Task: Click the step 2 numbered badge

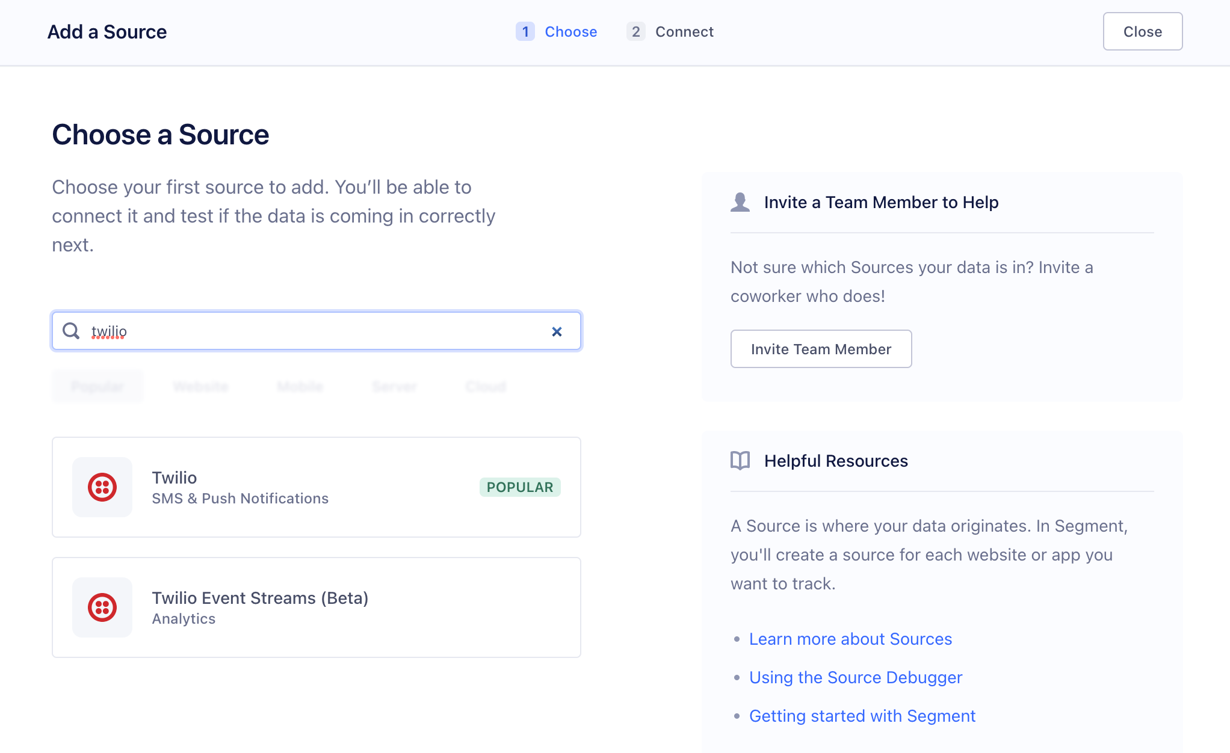Action: pyautogui.click(x=635, y=31)
